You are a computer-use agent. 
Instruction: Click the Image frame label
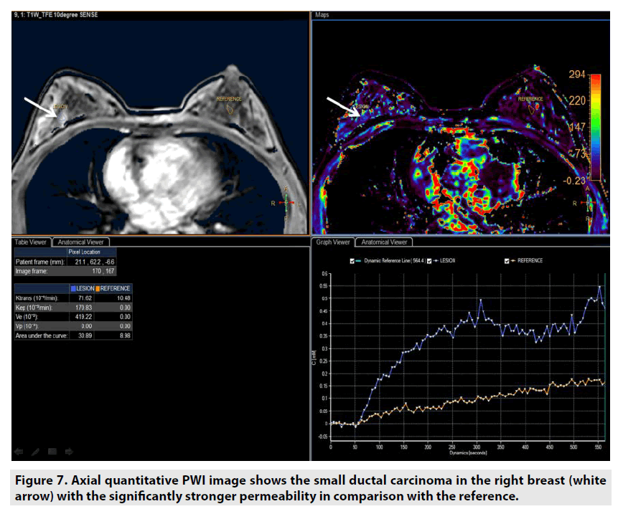point(32,271)
